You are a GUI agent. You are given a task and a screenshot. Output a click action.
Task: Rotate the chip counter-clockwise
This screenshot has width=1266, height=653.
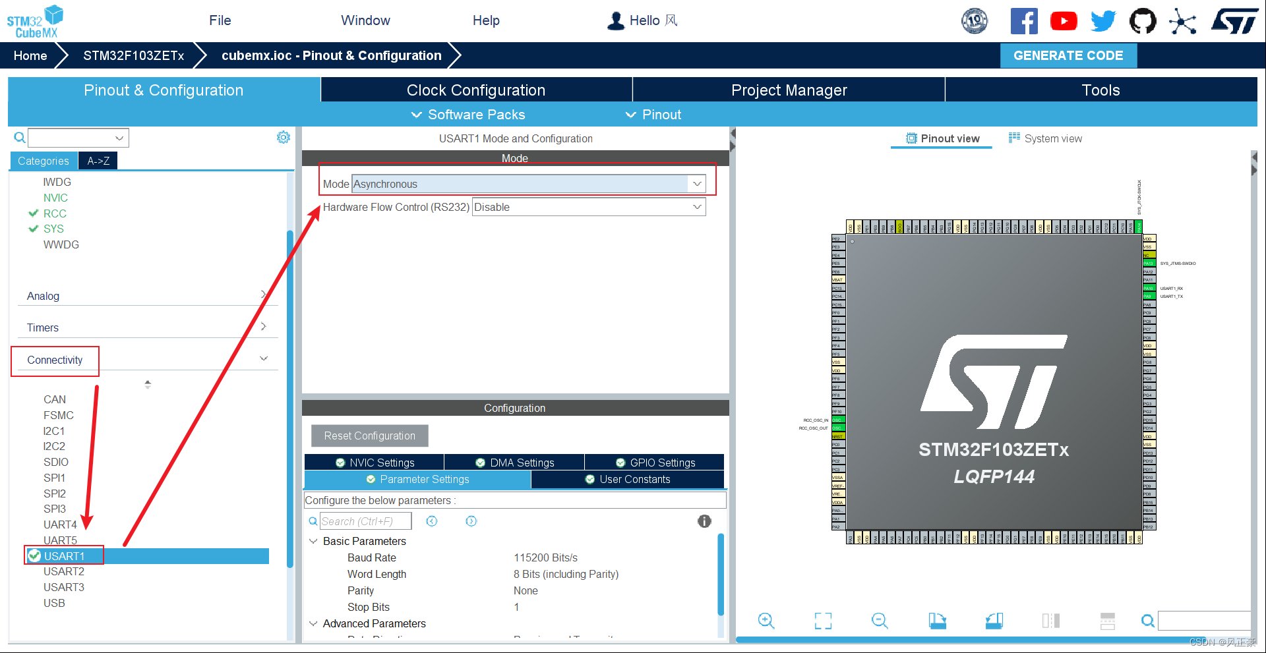click(x=994, y=621)
